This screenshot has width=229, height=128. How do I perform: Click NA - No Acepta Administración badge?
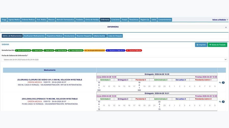tap(94, 51)
